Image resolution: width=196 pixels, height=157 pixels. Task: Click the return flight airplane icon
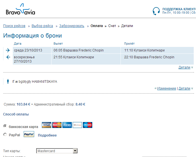coord(8,57)
